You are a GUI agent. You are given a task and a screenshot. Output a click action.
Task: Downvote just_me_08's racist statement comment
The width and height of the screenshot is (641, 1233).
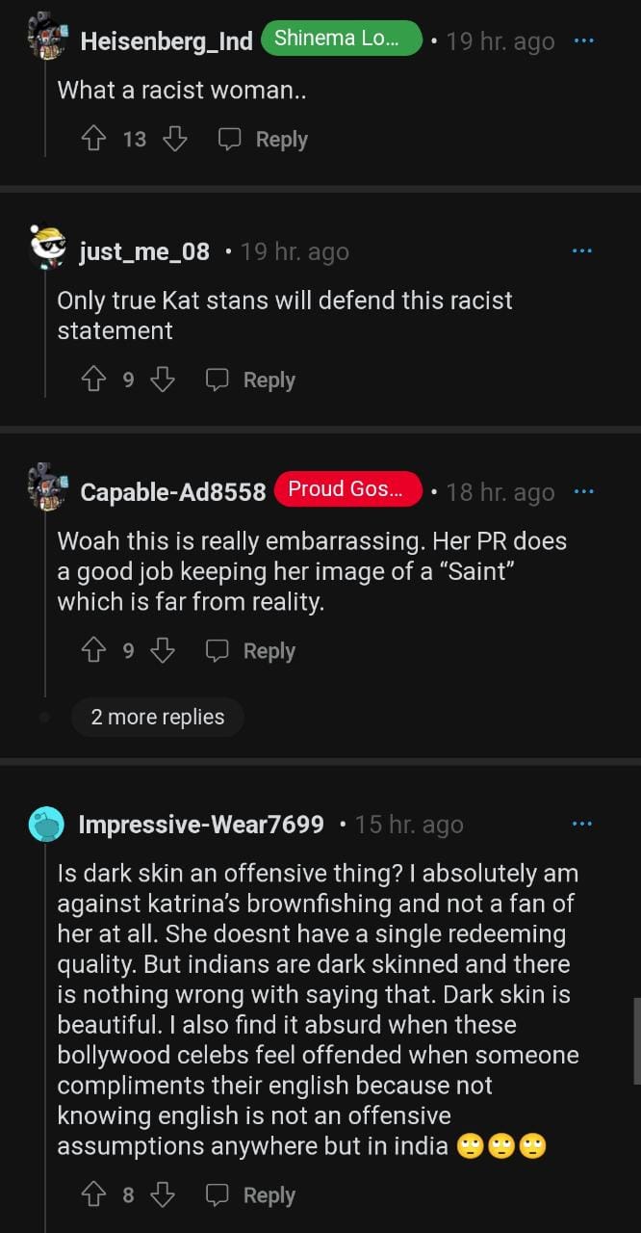[x=163, y=380]
